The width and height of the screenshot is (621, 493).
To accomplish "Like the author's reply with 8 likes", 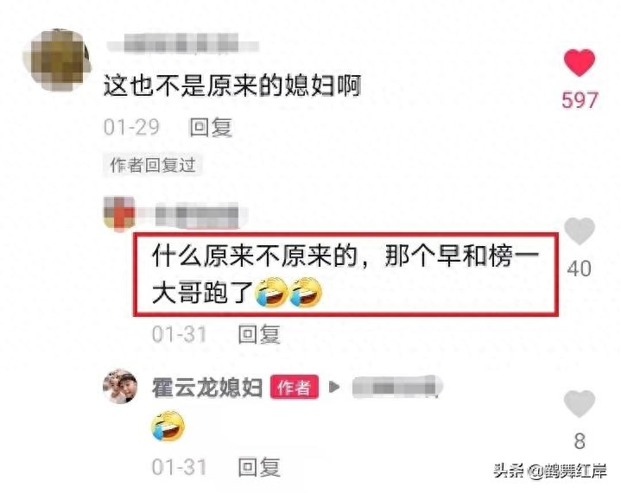I will [x=580, y=403].
